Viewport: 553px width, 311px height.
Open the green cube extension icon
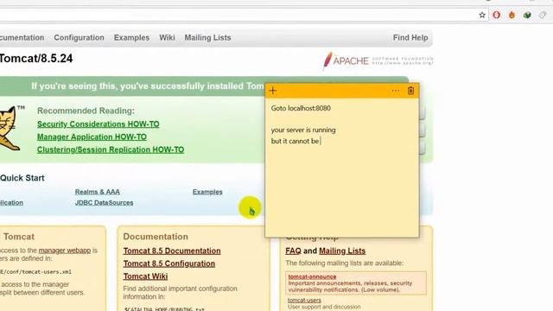click(x=527, y=15)
